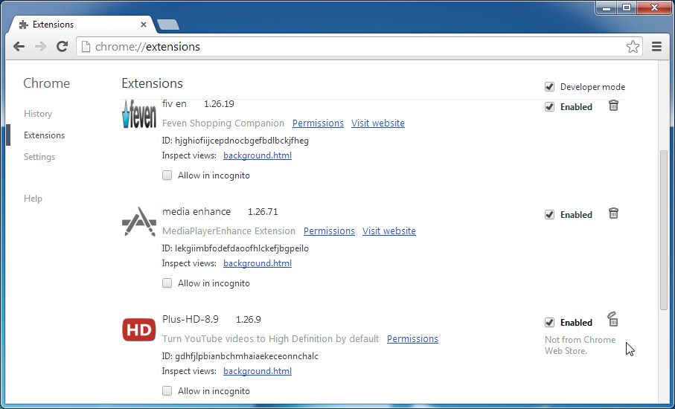This screenshot has height=409, width=675.
Task: Click 'Turn YouTube videos to High Definition' description
Action: [x=270, y=339]
